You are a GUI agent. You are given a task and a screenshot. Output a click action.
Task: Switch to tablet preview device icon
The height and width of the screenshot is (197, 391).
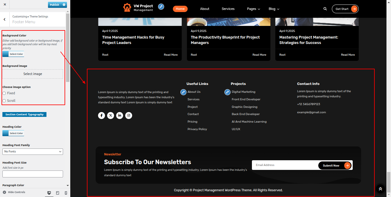(58, 193)
